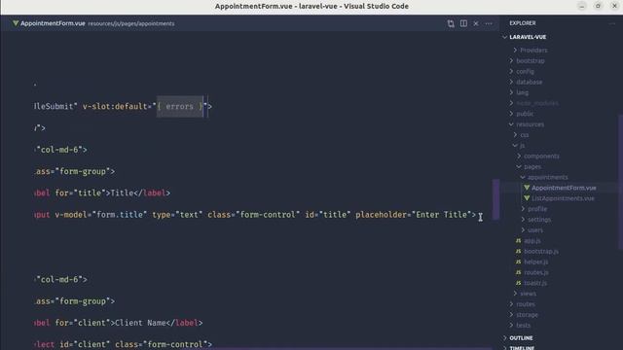Click the for="title" label line
The width and height of the screenshot is (623, 350).
coord(102,193)
